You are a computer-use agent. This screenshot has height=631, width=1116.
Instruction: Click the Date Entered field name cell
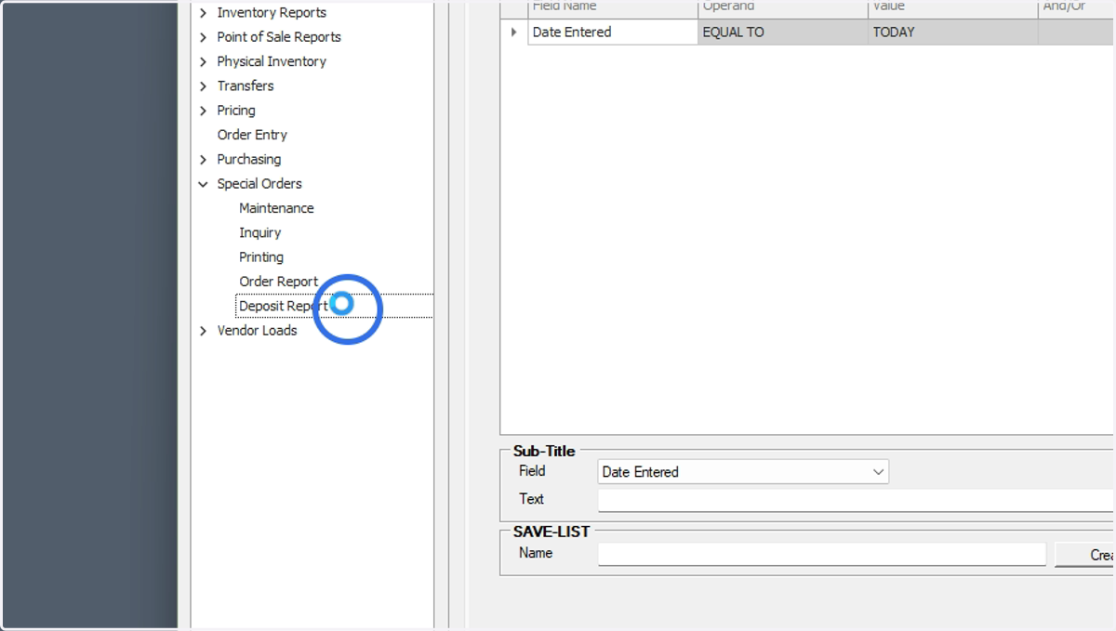(613, 32)
